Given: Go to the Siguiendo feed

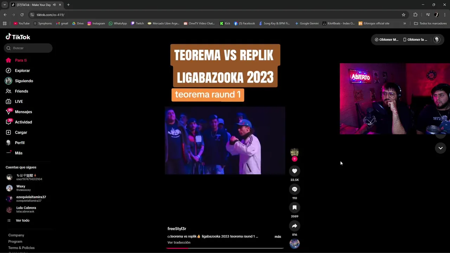Looking at the screenshot, I should click(19, 81).
